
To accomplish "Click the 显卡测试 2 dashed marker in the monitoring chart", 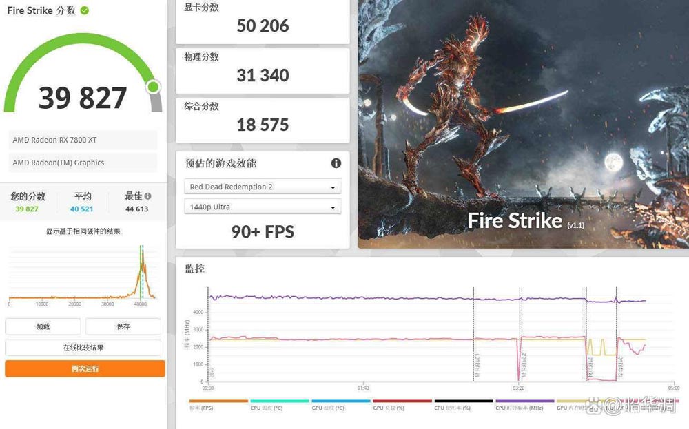I will click(x=520, y=334).
